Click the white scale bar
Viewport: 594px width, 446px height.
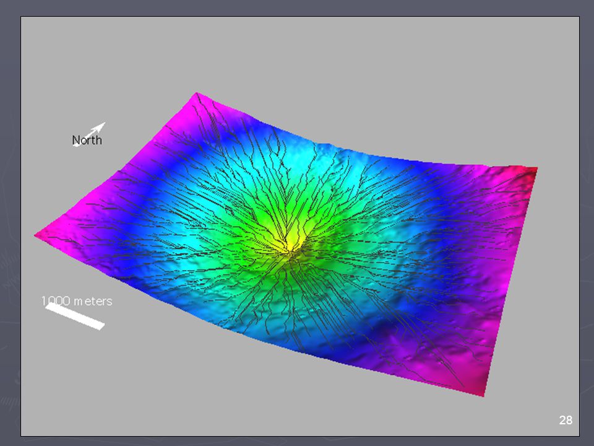(x=75, y=317)
